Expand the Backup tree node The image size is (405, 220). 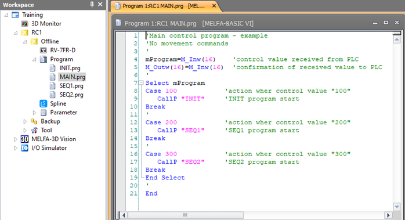point(25,121)
